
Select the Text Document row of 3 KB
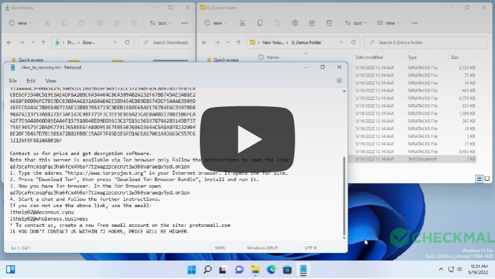pyautogui.click(x=413, y=159)
